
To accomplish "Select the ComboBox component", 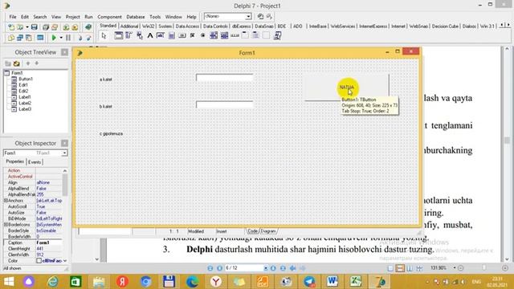I will [x=224, y=35].
